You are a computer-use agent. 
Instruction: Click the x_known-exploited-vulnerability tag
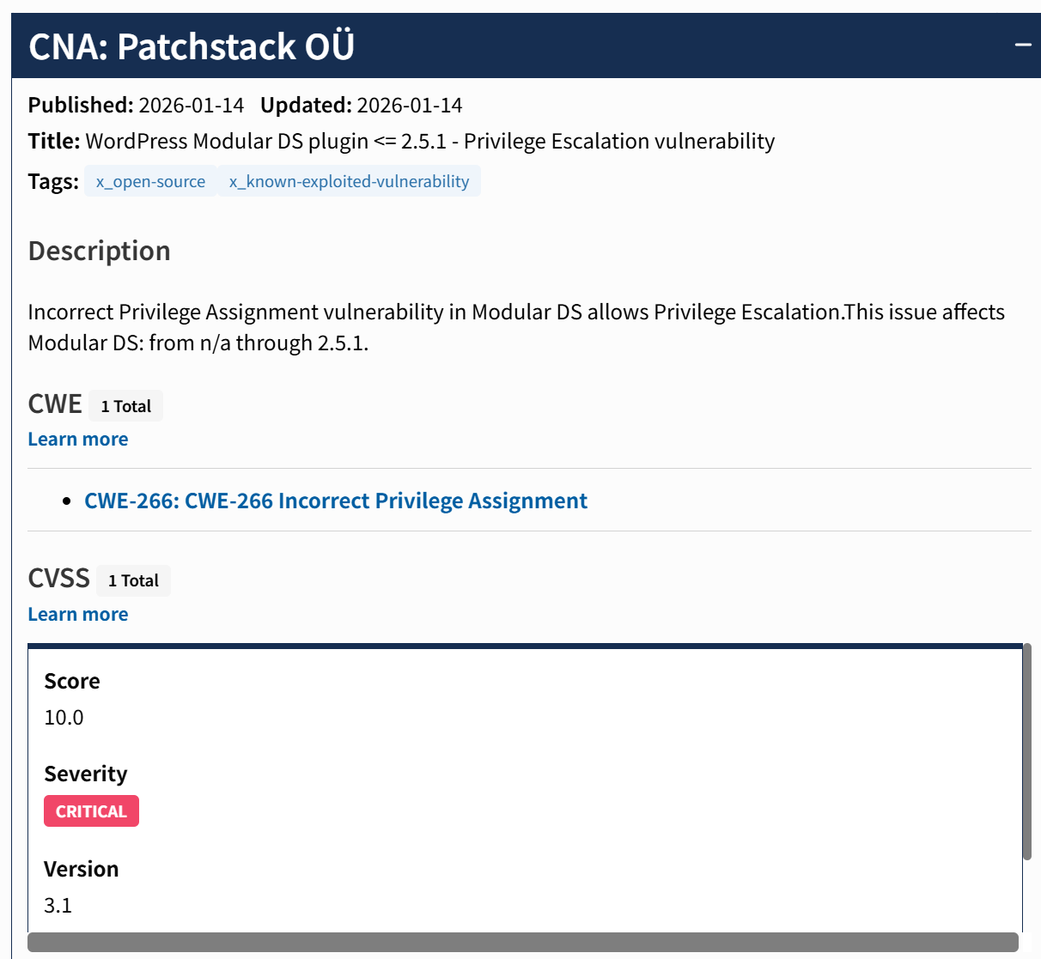tap(349, 181)
